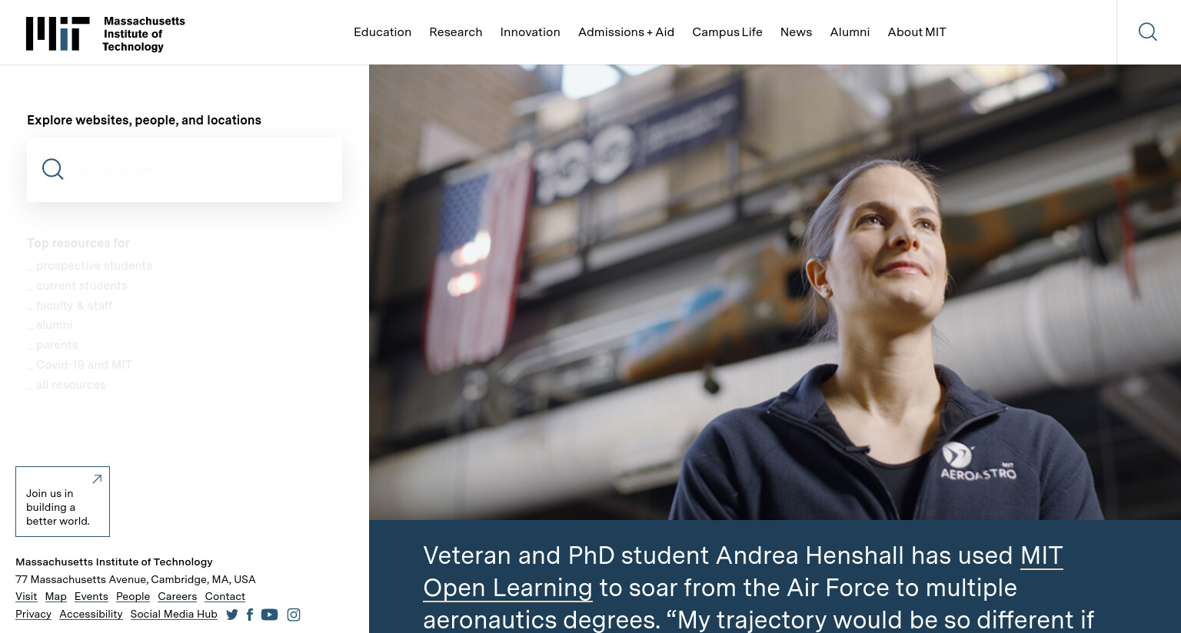The width and height of the screenshot is (1181, 633).
Task: Click 'Explore websites, people, and locations' heading
Action: point(144,120)
